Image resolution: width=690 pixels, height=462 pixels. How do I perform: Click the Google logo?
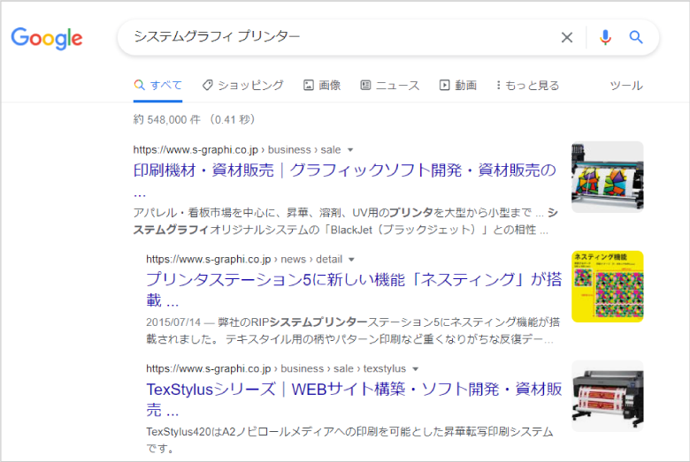[47, 39]
